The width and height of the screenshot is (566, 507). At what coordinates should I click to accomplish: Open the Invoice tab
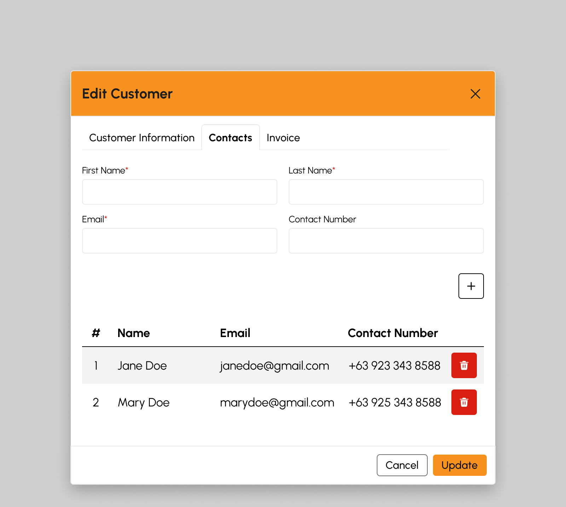(283, 138)
